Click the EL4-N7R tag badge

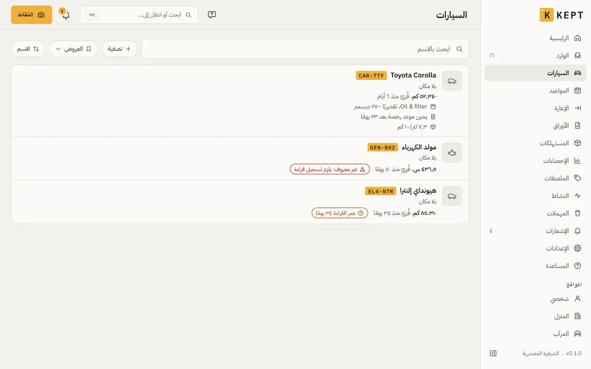click(381, 191)
